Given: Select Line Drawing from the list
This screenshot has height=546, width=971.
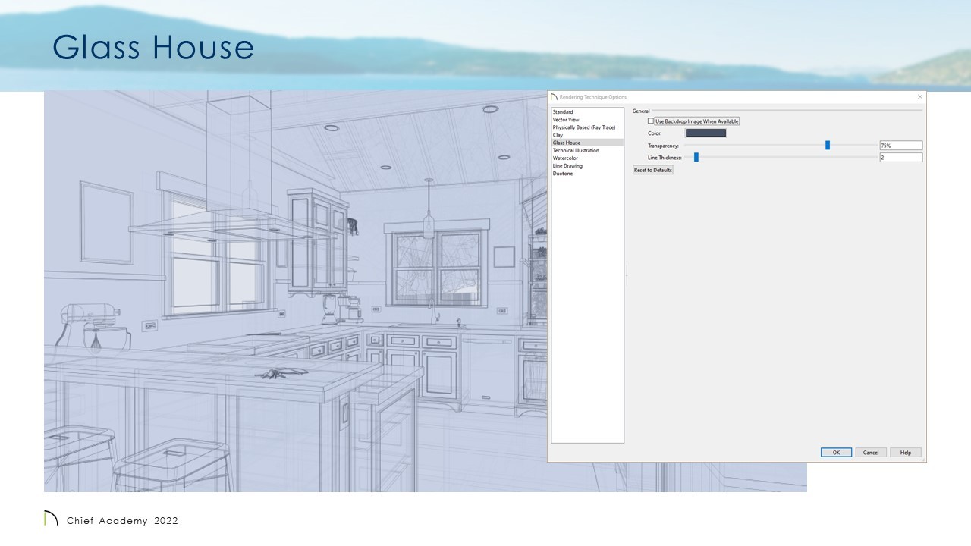Looking at the screenshot, I should click(567, 166).
